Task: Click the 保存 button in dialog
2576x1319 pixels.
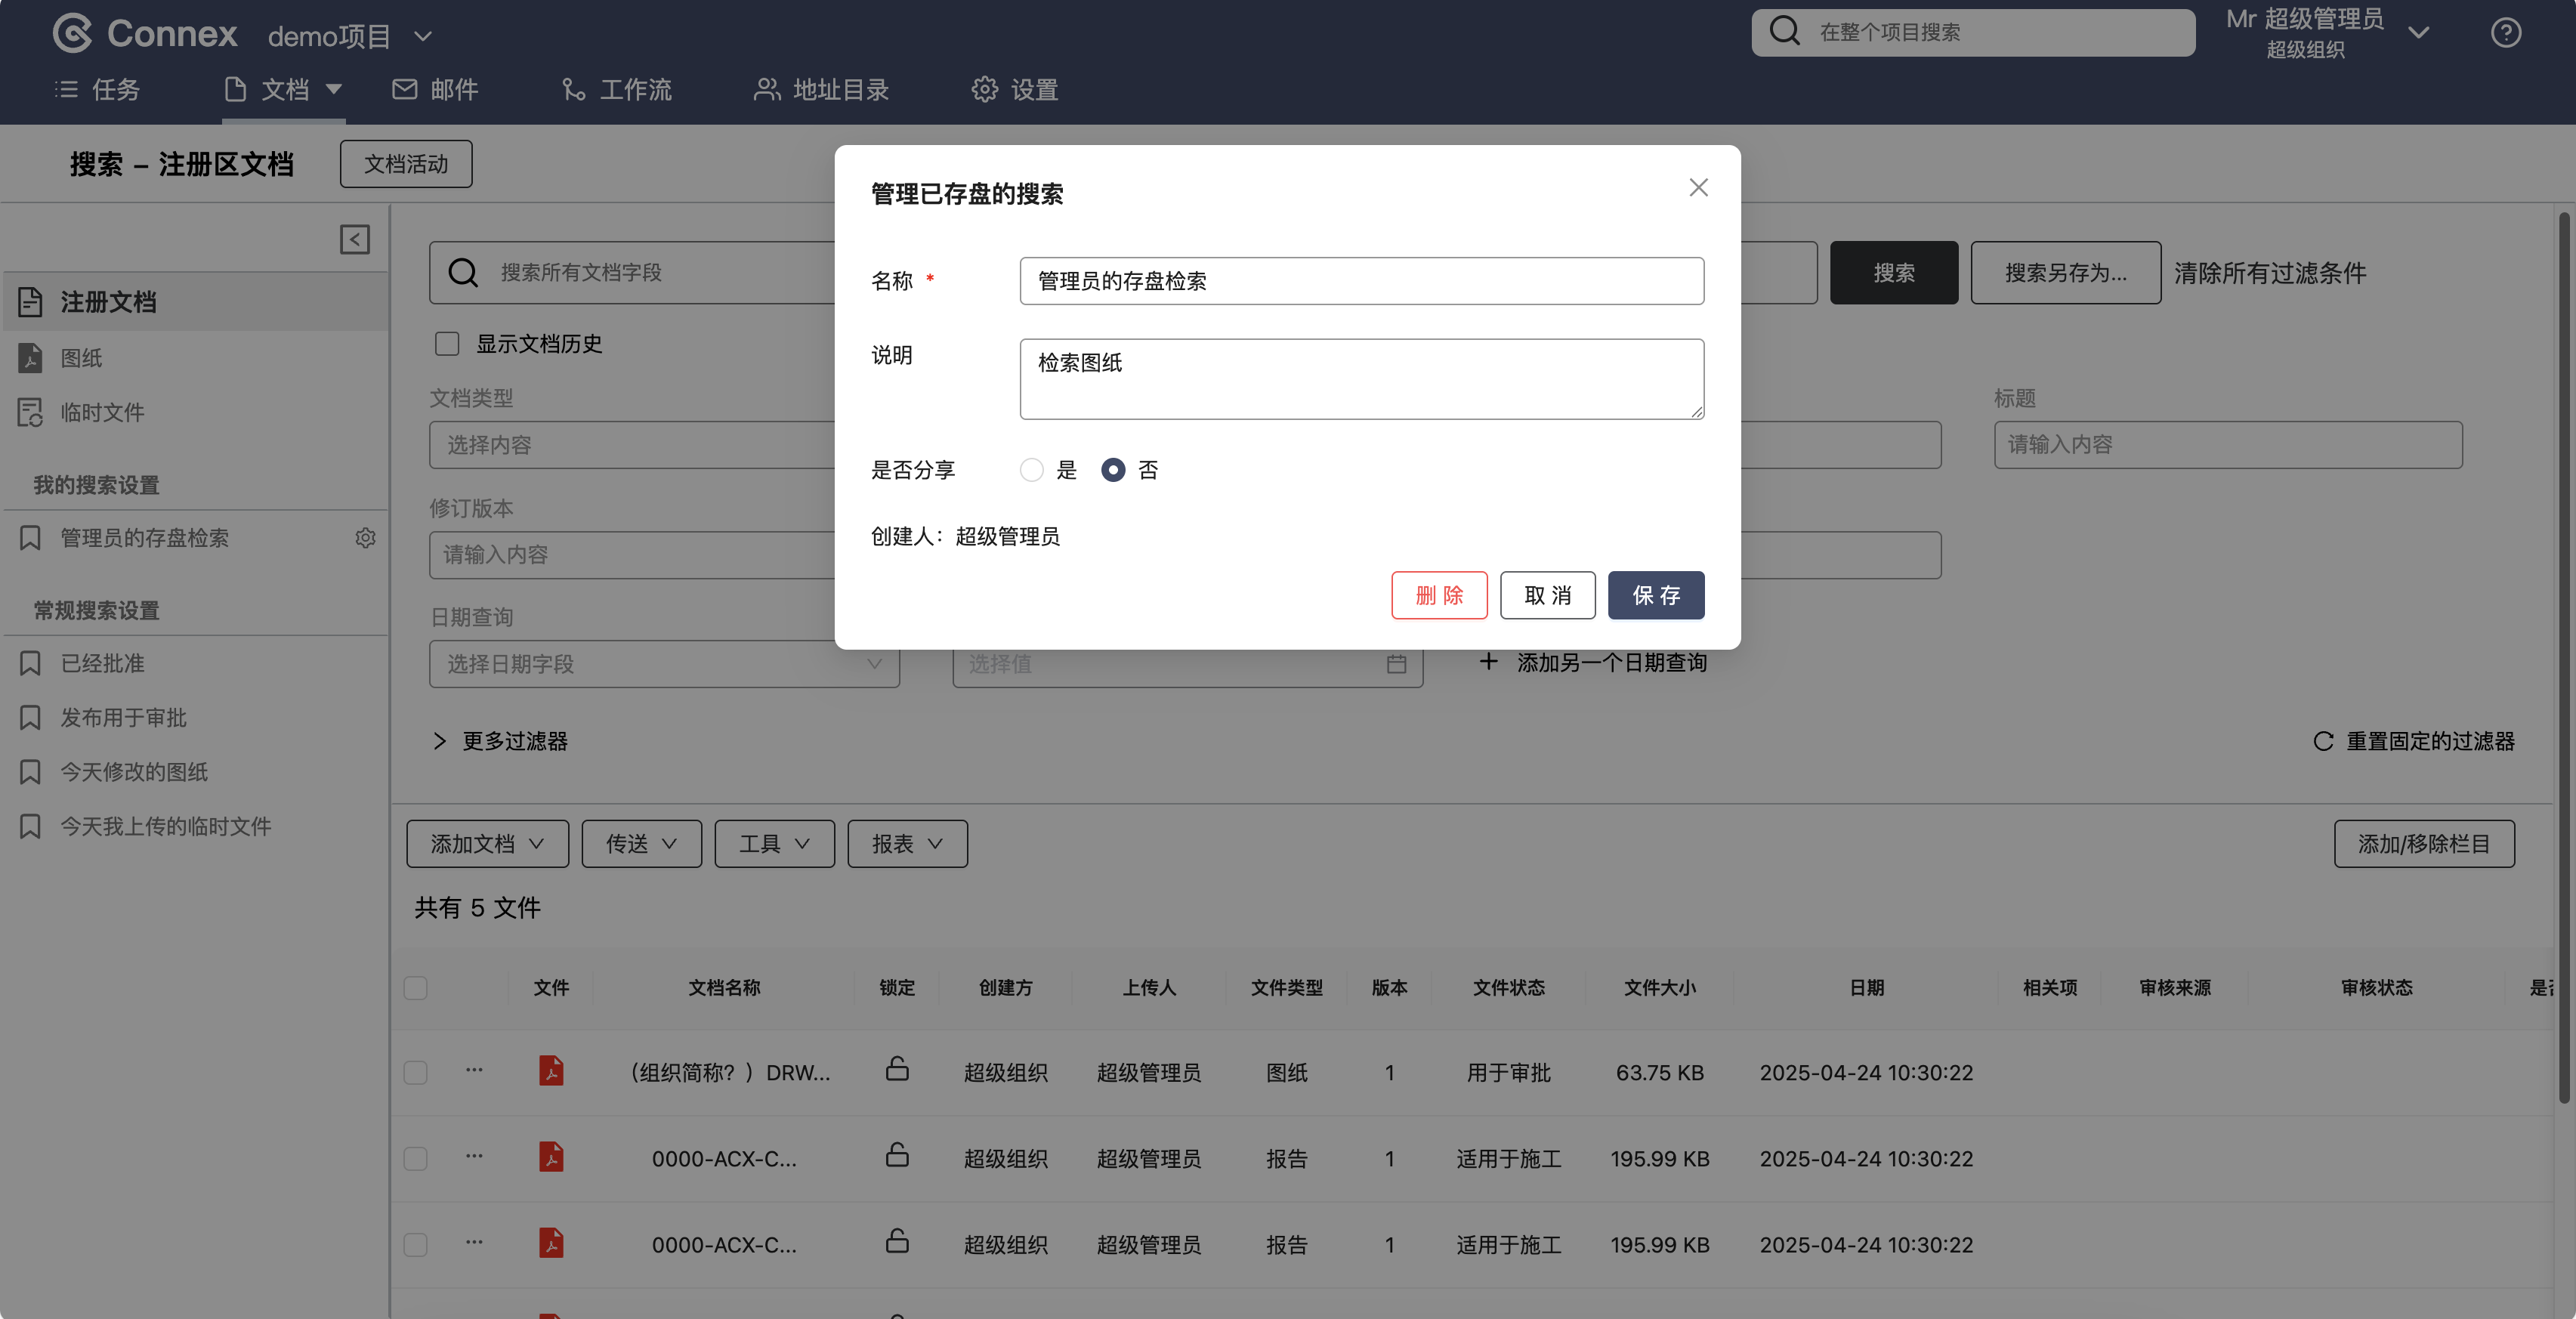Action: click(1655, 596)
